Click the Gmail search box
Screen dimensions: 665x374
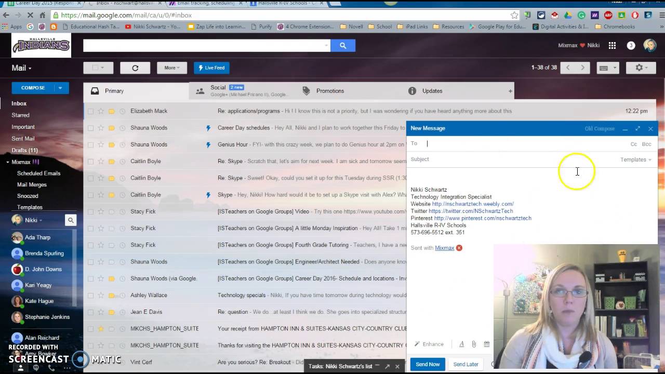[204, 46]
